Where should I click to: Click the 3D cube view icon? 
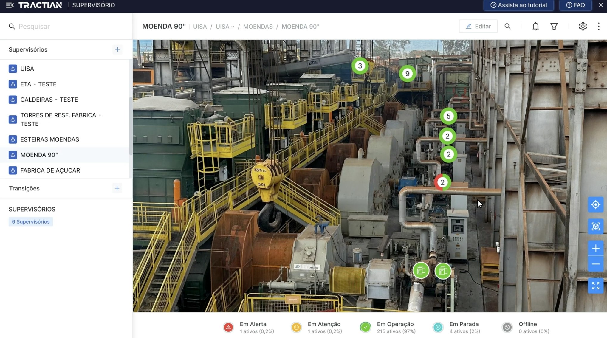595,227
